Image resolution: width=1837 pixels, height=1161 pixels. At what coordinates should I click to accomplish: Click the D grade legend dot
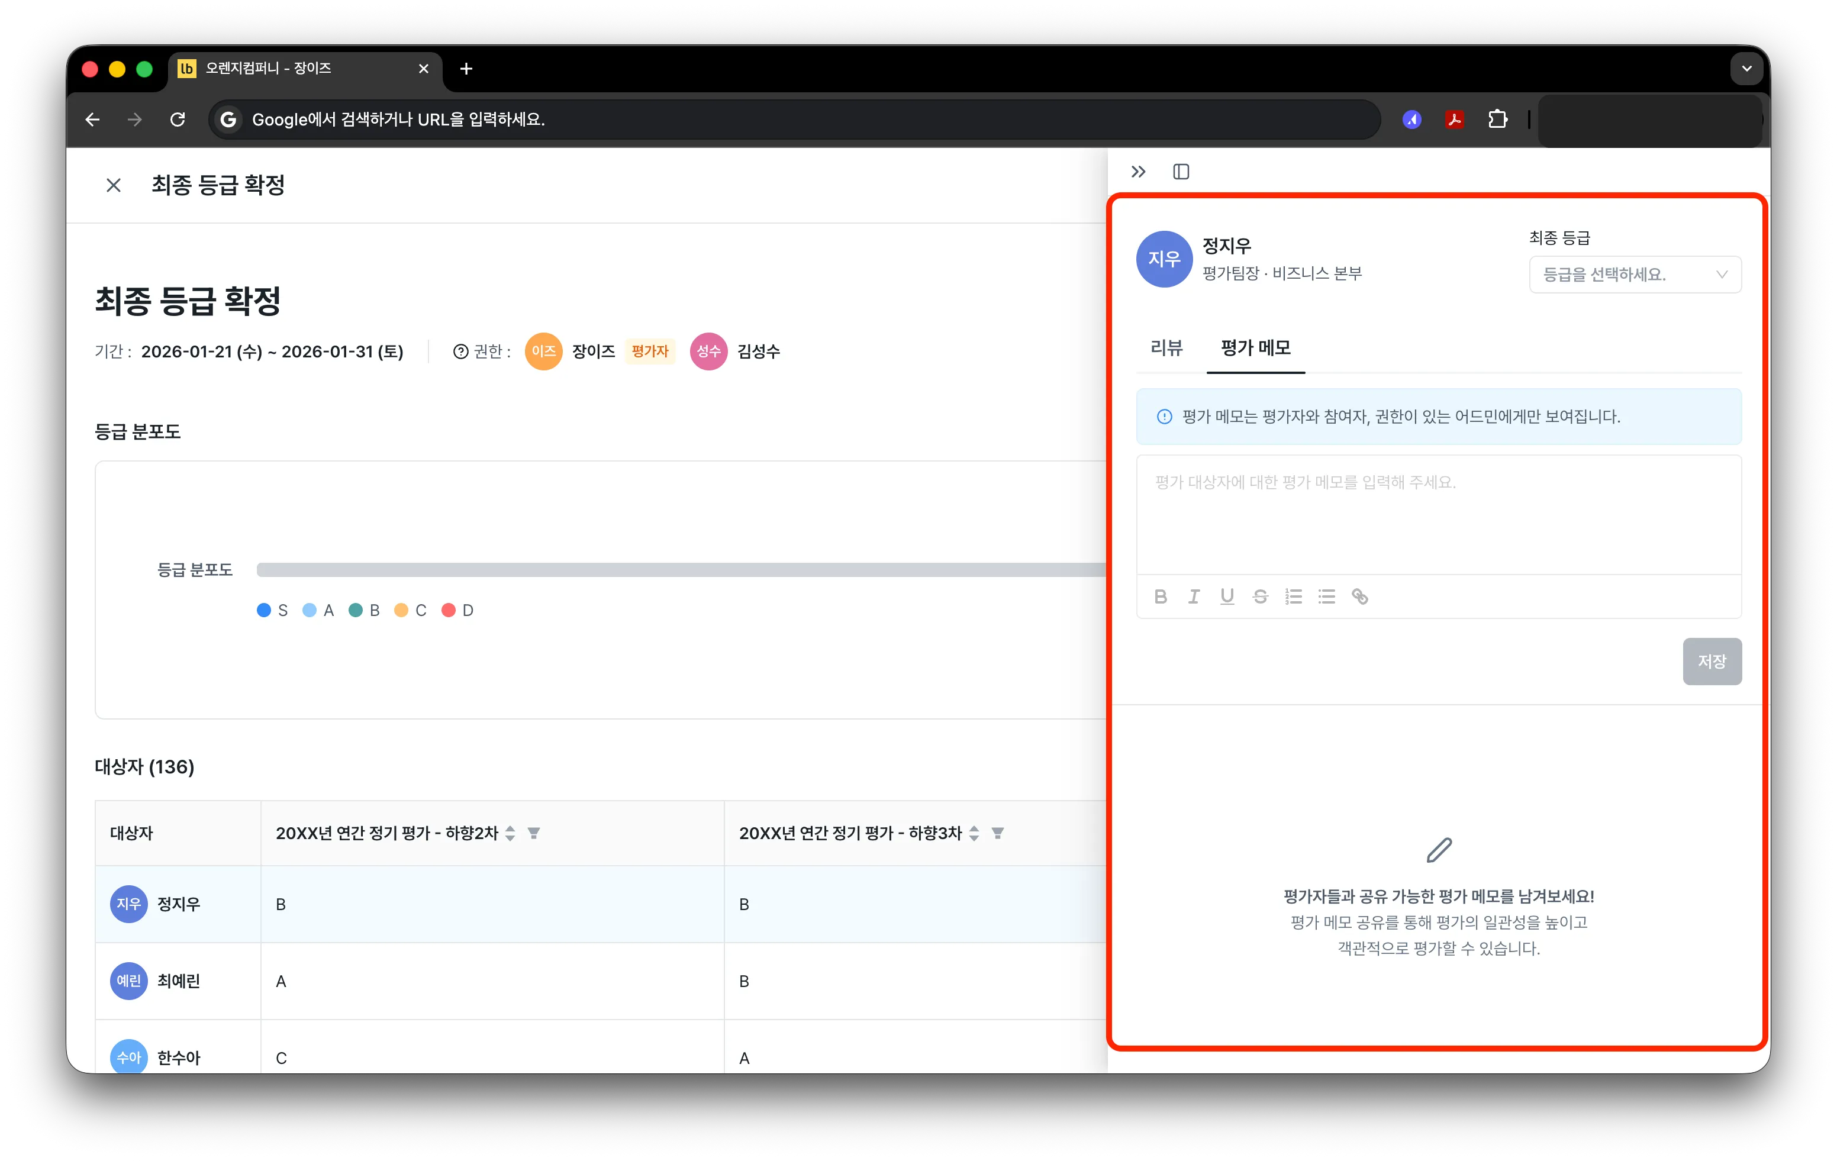[449, 610]
